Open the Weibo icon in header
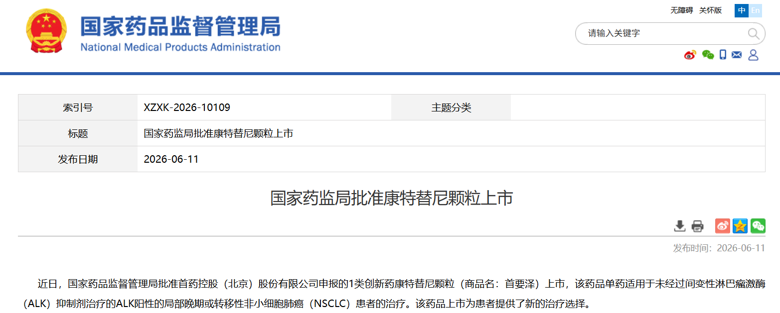This screenshot has width=780, height=313. click(x=690, y=55)
